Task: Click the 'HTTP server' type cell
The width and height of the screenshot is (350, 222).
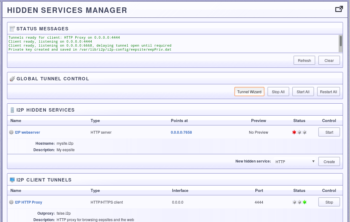Action: click(x=101, y=132)
